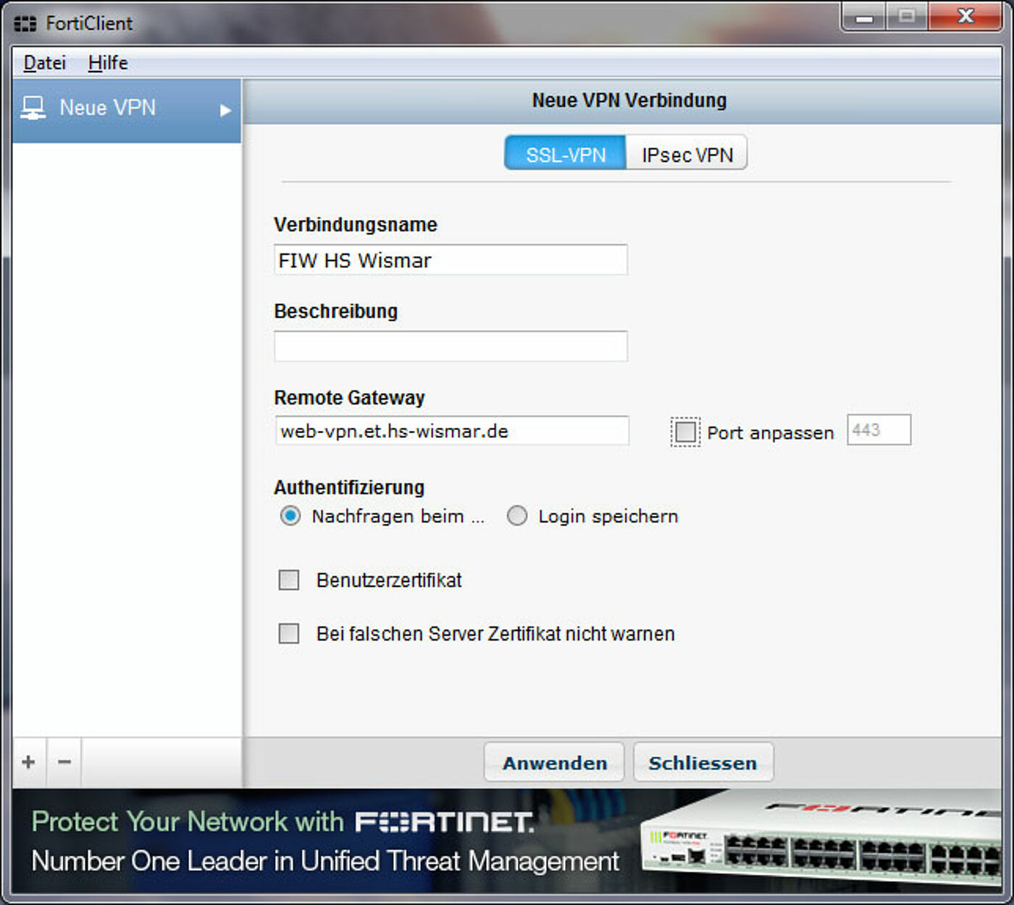Click the computer icon beside Neue VPN
Image resolution: width=1014 pixels, height=905 pixels.
33,108
